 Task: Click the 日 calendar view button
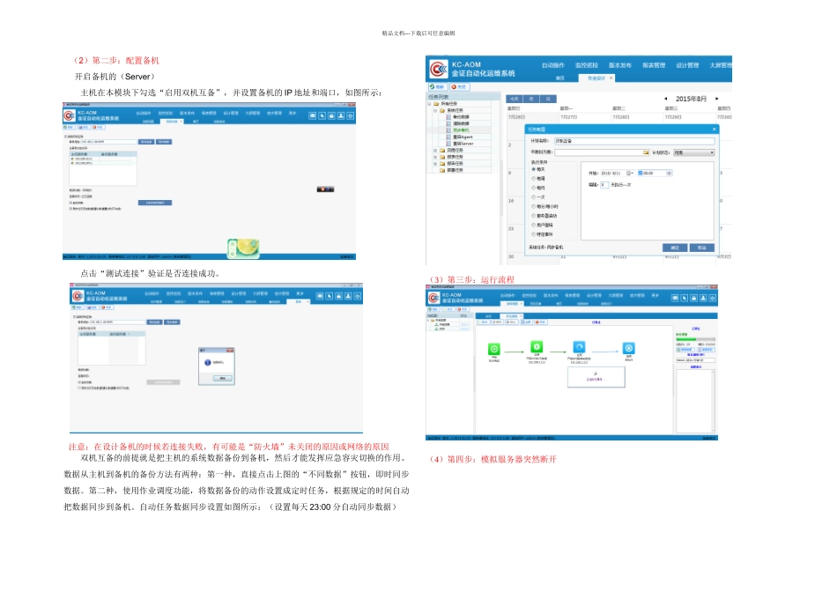548,99
